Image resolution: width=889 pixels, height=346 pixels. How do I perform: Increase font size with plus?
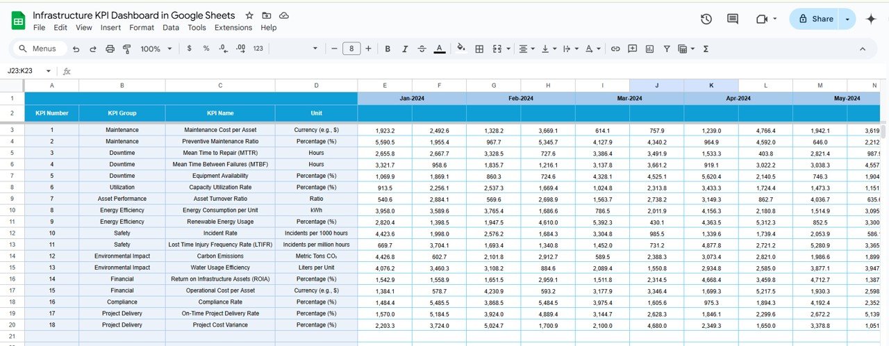tap(368, 49)
